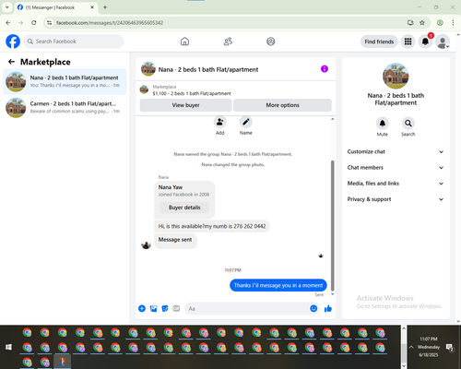Open the Groups icon in top navigation

click(271, 42)
